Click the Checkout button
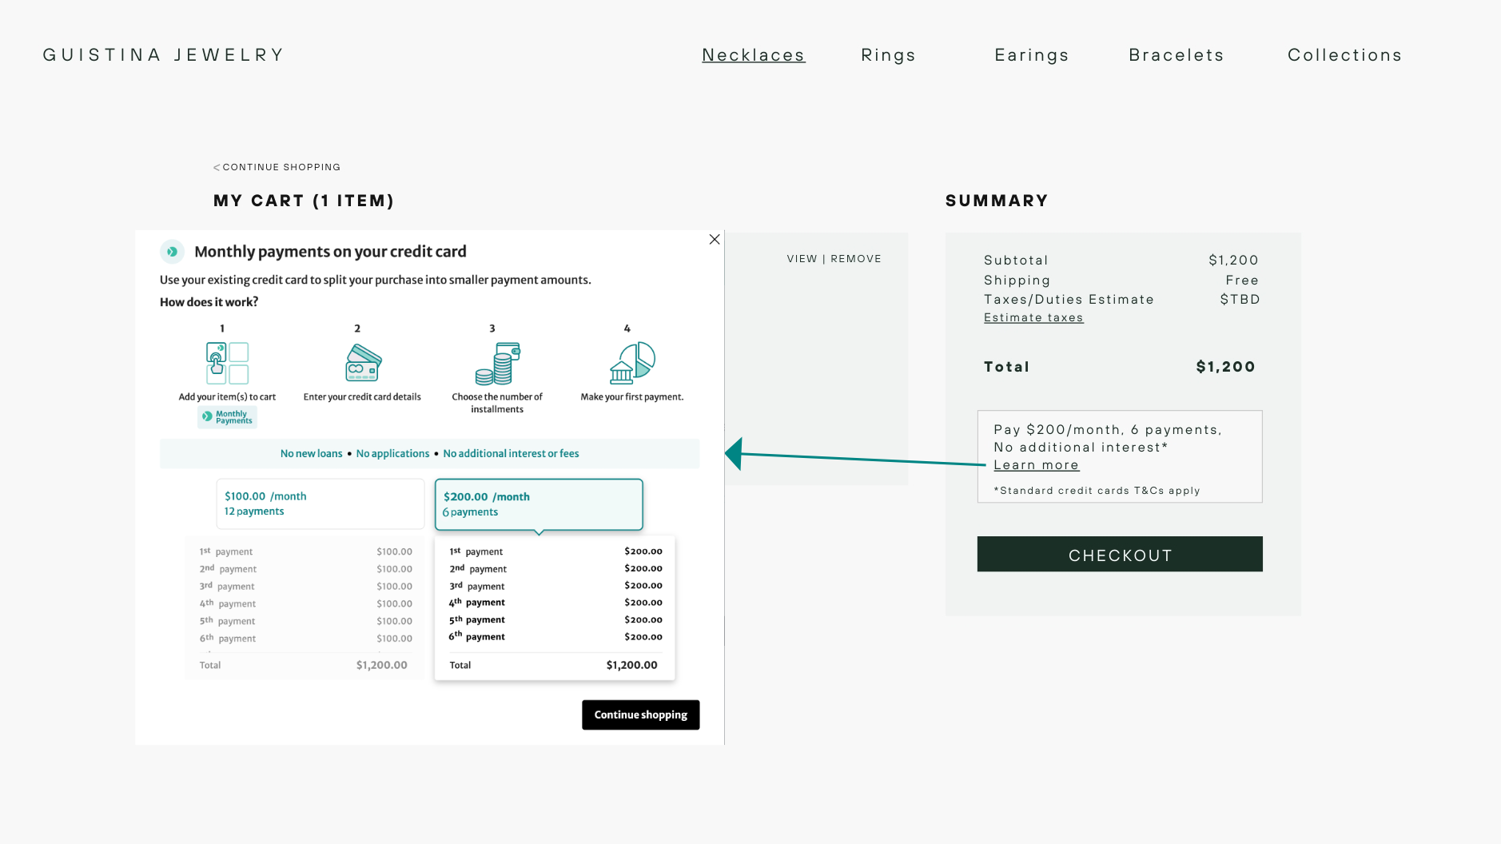Viewport: 1501px width, 844px height. pos(1120,554)
